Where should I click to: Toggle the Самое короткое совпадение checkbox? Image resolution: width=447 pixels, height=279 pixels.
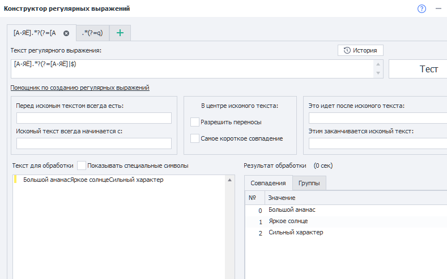pyautogui.click(x=195, y=138)
